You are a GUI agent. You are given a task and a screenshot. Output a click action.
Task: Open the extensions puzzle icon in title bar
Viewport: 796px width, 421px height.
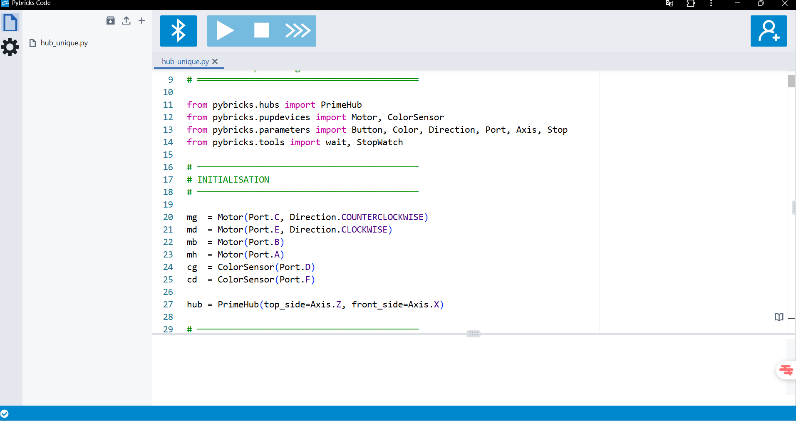[691, 3]
